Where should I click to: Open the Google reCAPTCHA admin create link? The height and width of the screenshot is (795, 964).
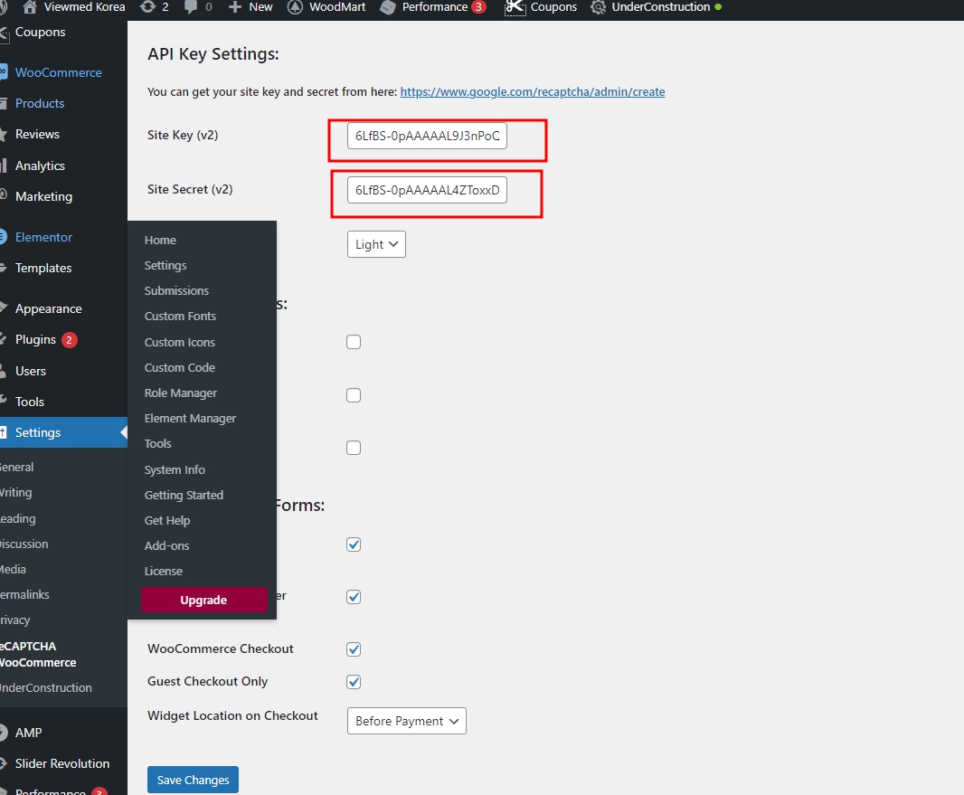pyautogui.click(x=533, y=91)
